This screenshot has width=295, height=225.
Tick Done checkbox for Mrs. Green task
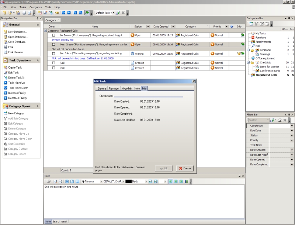[x=53, y=44]
